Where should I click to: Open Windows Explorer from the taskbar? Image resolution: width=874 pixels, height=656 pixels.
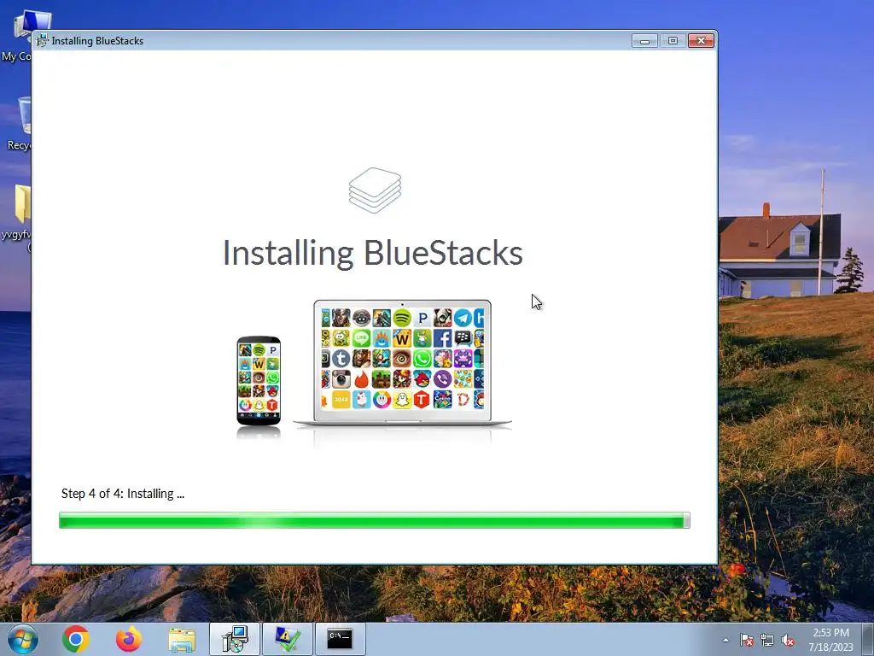click(182, 640)
